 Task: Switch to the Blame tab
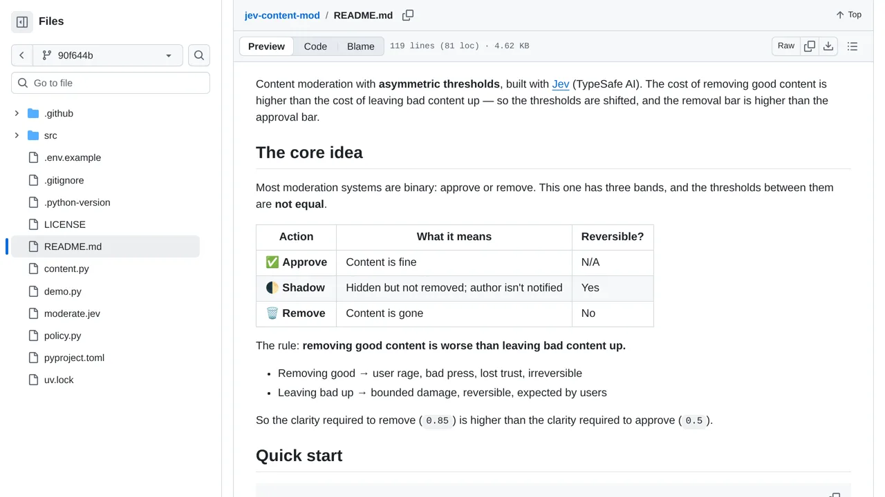(361, 46)
